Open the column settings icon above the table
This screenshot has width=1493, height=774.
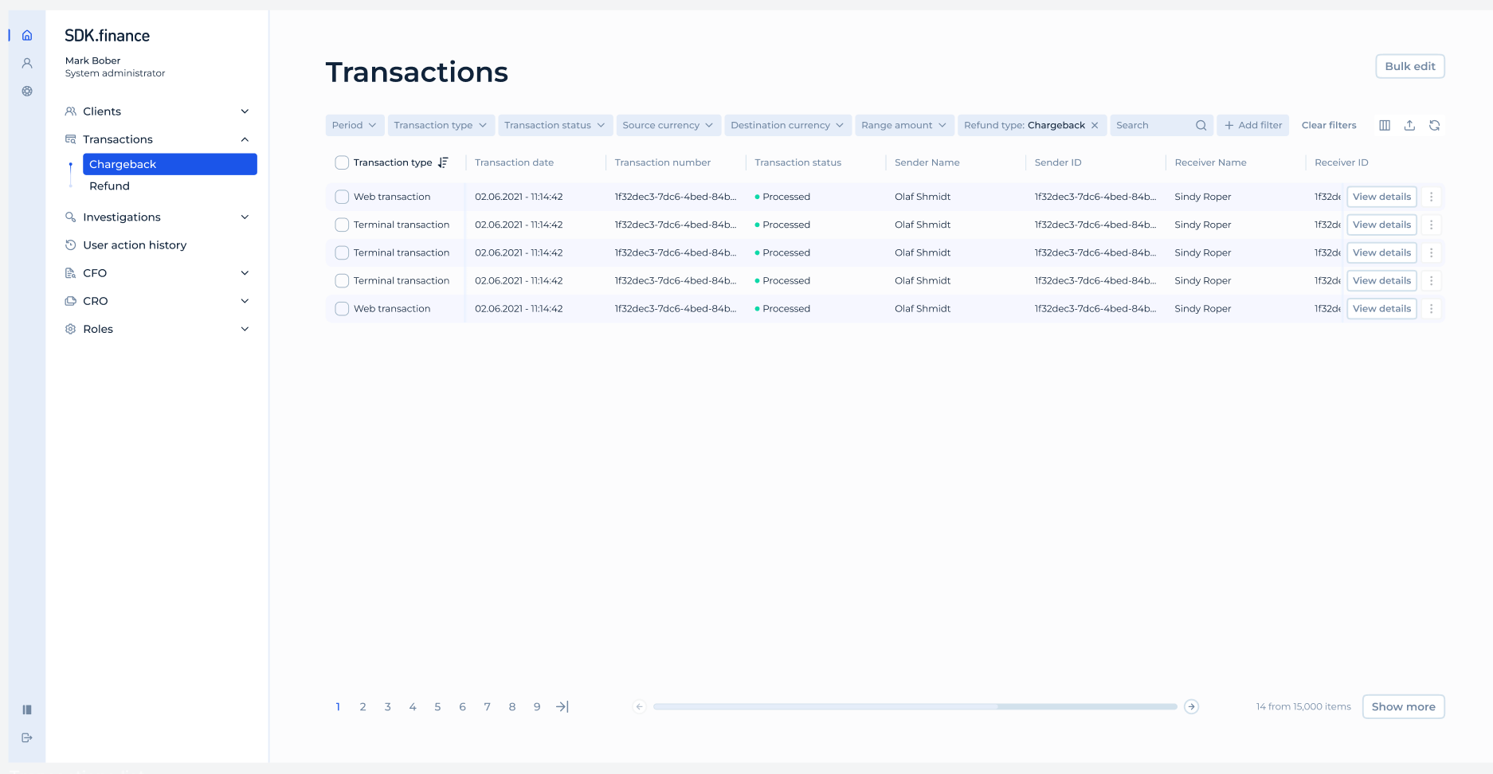pyautogui.click(x=1385, y=125)
